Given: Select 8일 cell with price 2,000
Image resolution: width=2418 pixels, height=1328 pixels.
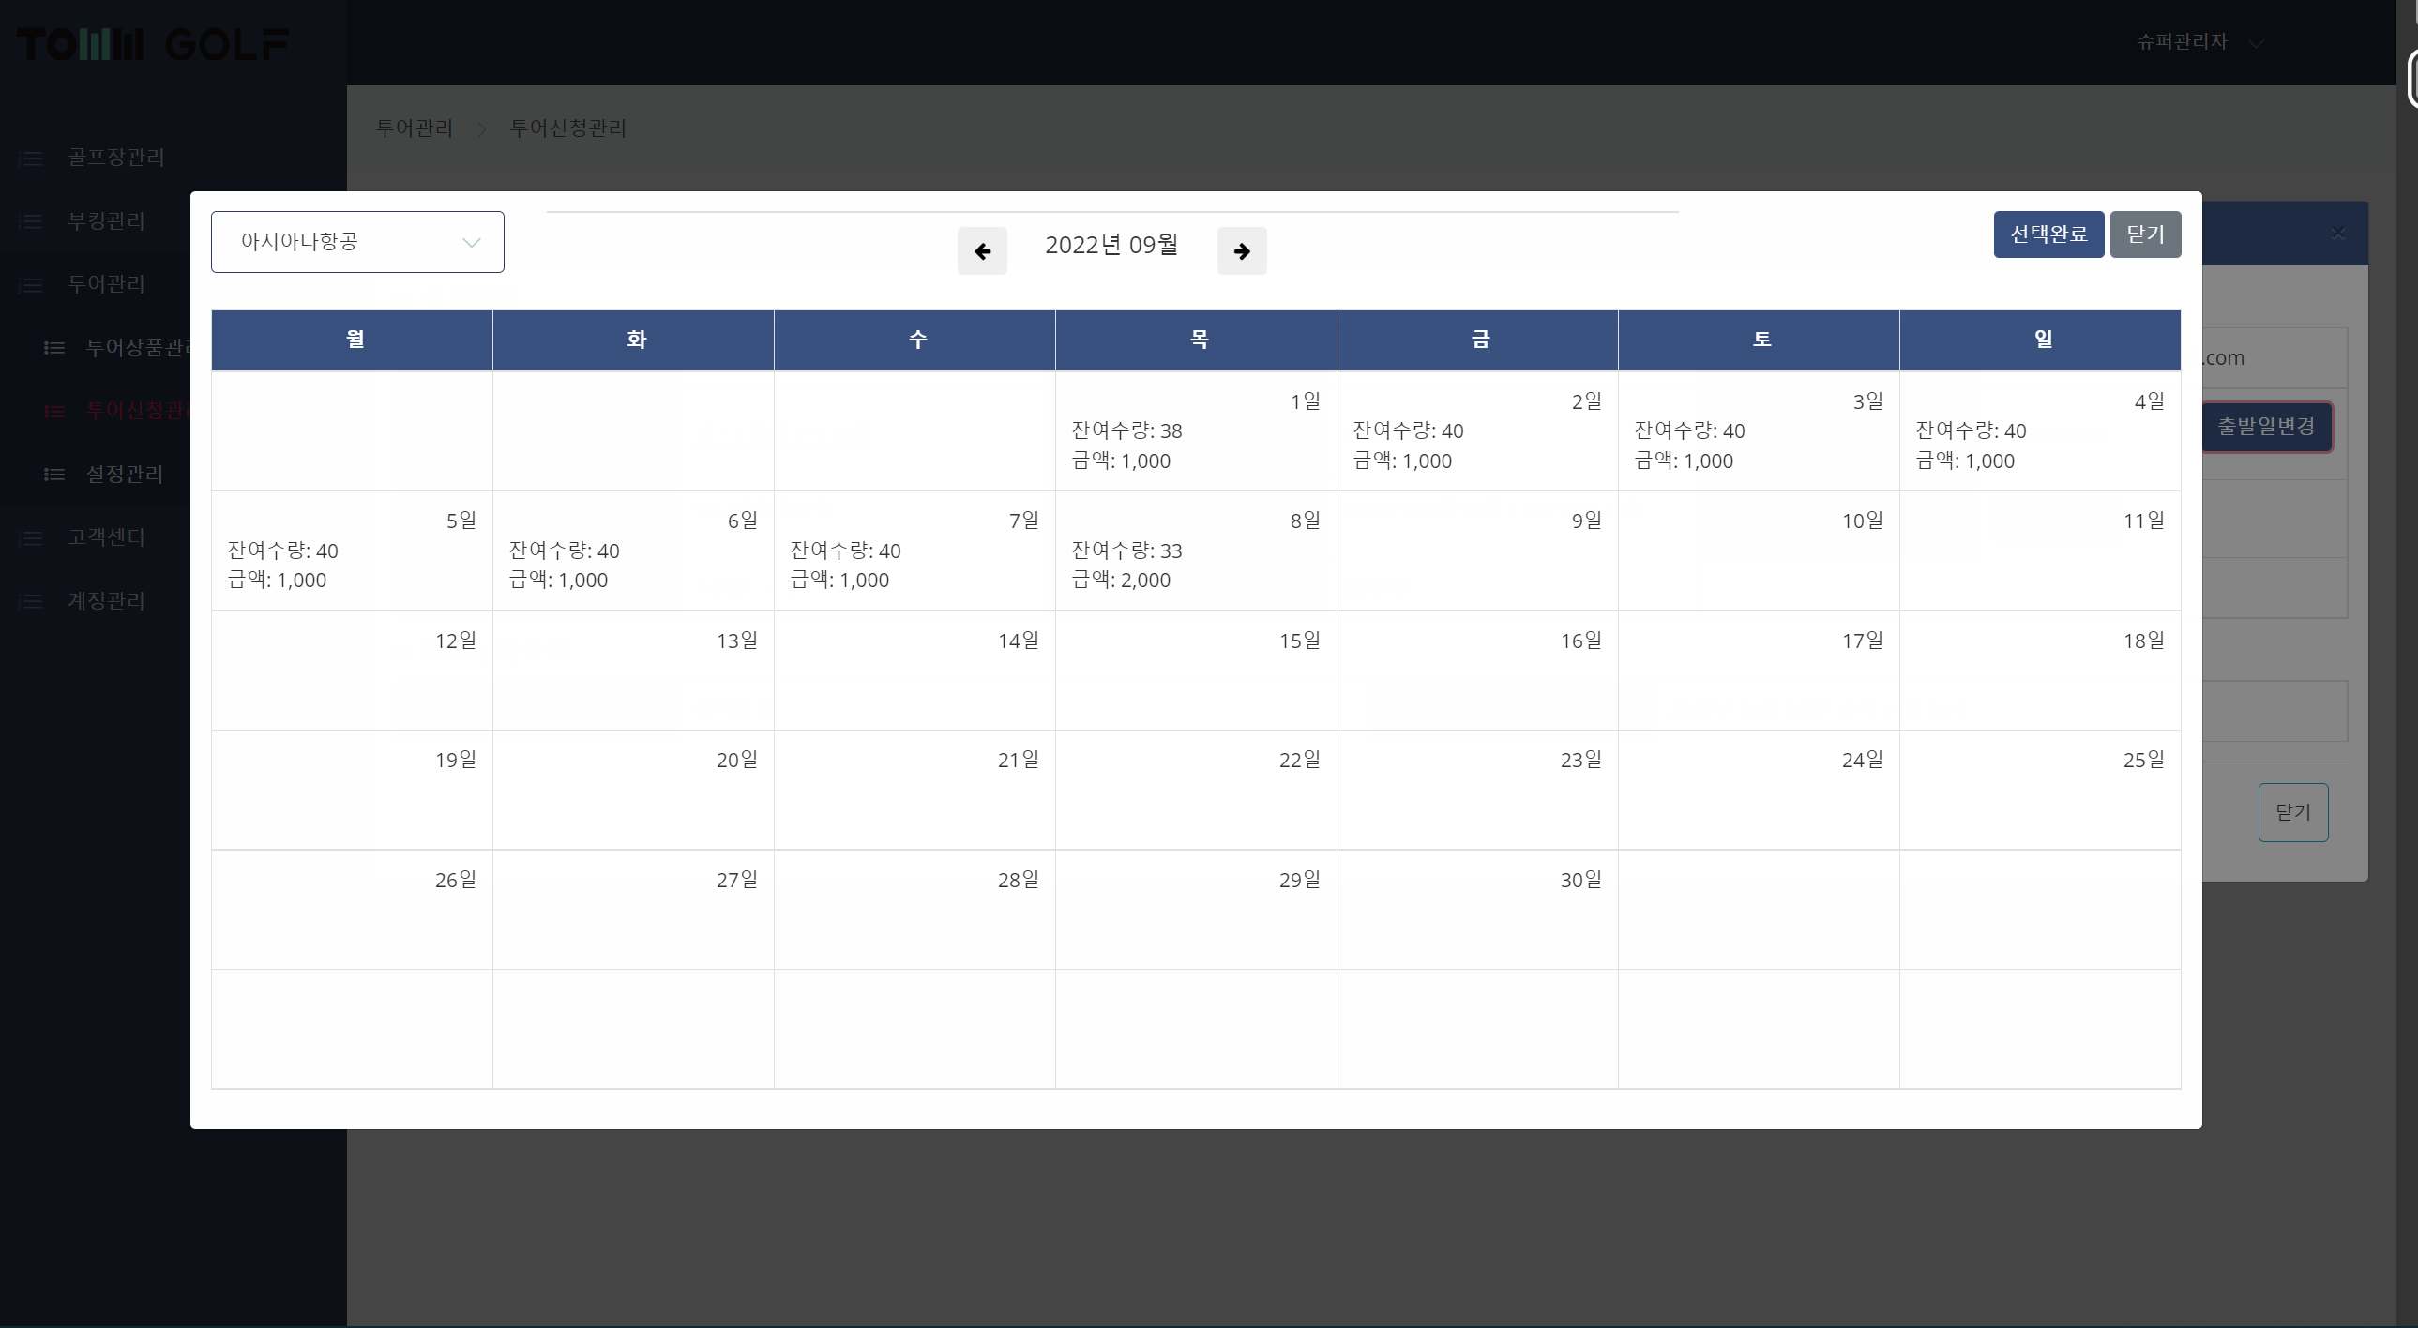Looking at the screenshot, I should pos(1195,551).
